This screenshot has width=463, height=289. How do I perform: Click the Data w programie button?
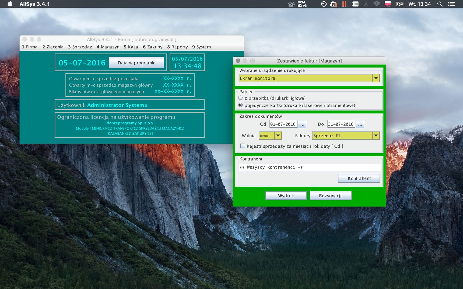(136, 63)
